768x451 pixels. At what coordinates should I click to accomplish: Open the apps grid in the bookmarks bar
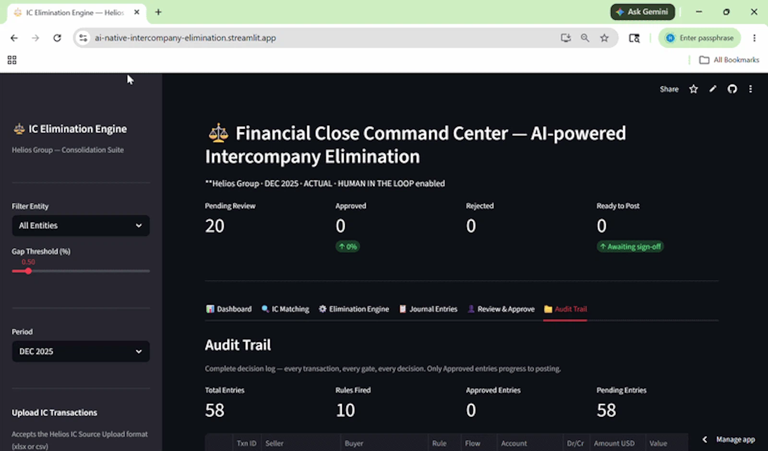pos(12,60)
